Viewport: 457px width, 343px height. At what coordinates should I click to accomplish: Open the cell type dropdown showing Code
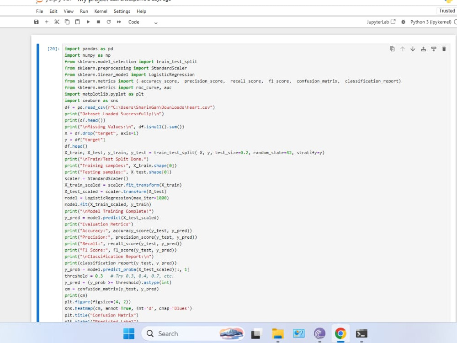(x=143, y=22)
